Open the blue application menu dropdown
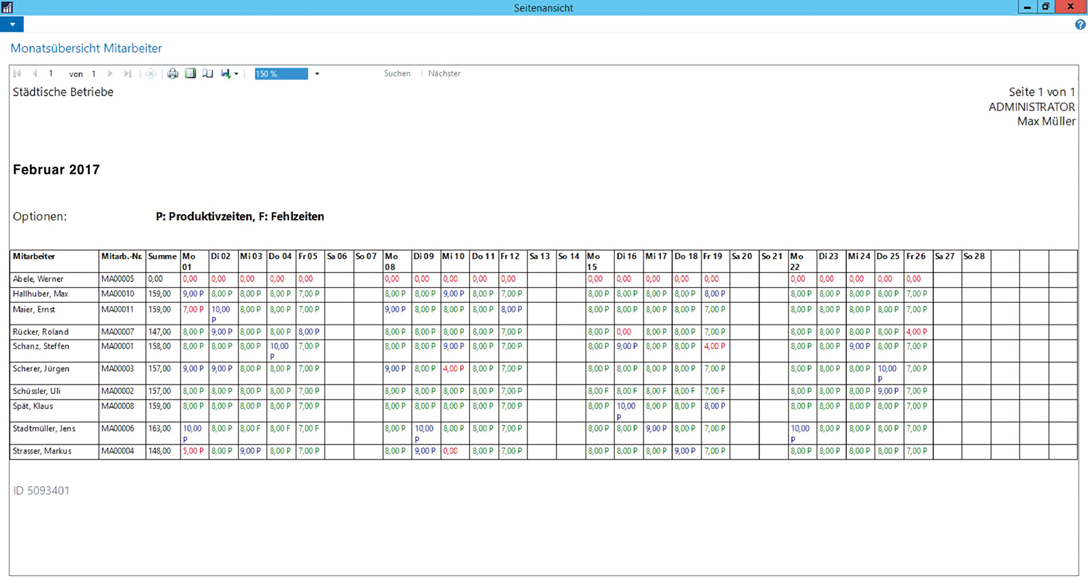1088x585 pixels. tap(12, 25)
